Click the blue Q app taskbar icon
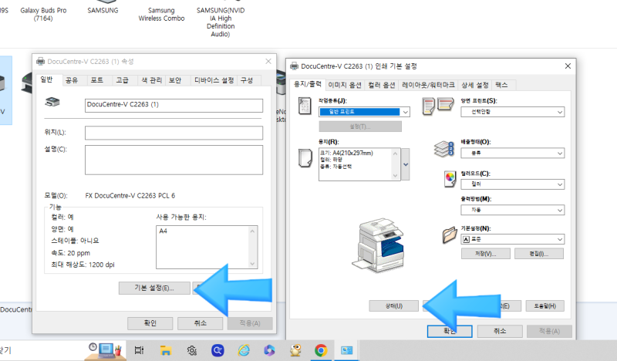This screenshot has width=617, height=361. [217, 350]
